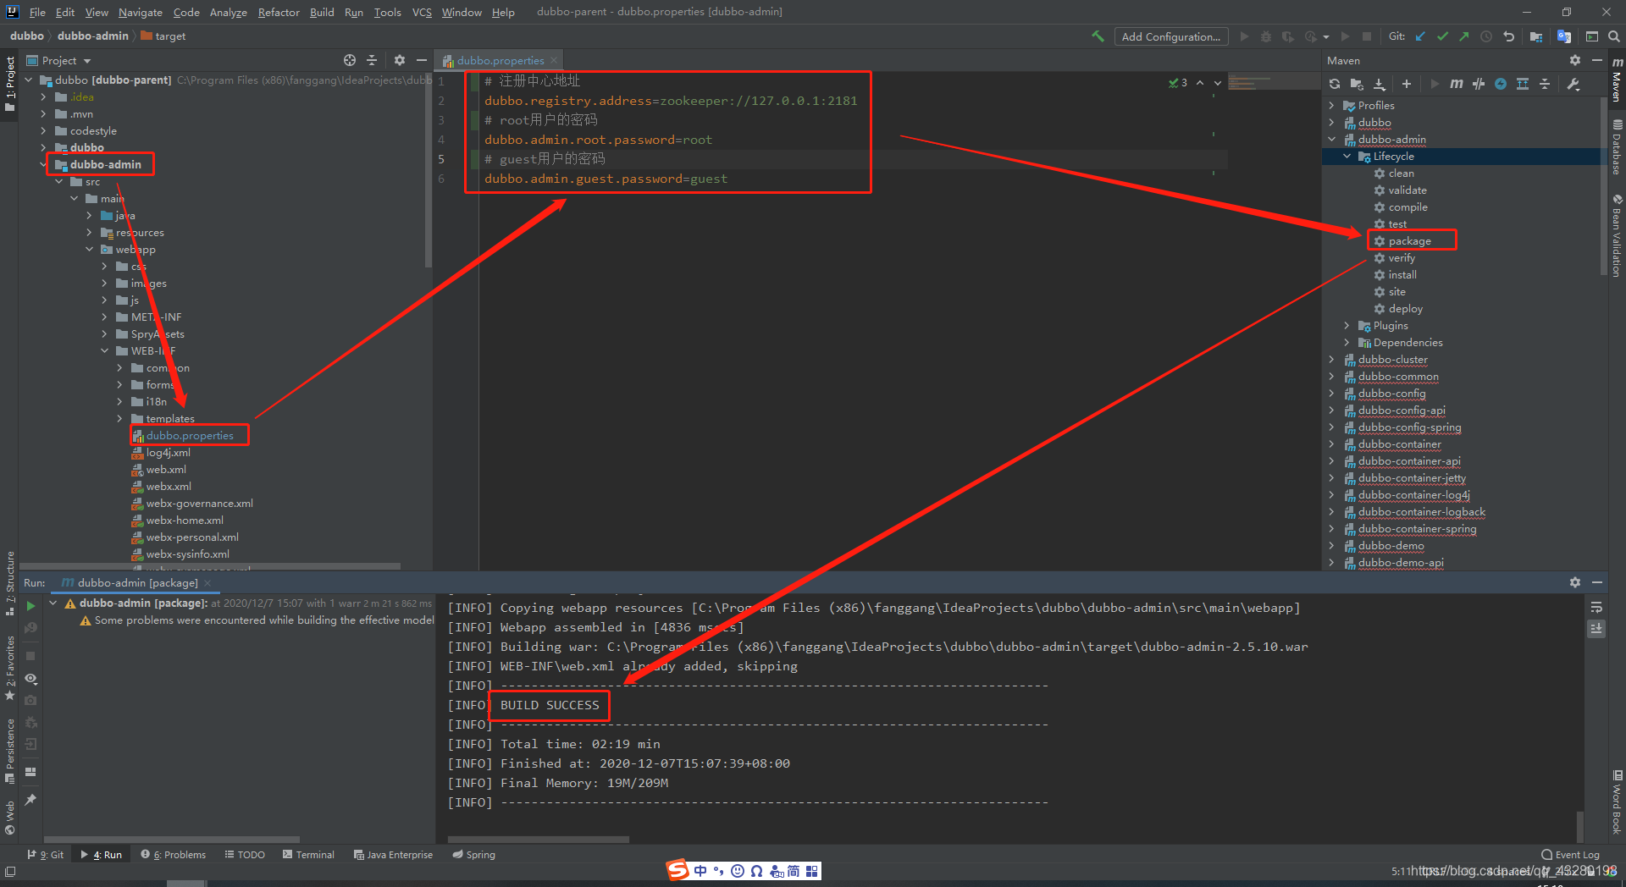Open the Event Log
Image resolution: width=1626 pixels, height=887 pixels.
[1570, 854]
